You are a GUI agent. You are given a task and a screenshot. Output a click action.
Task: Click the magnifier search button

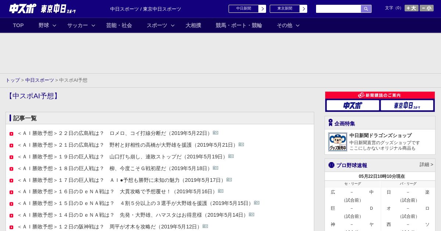[x=366, y=9]
